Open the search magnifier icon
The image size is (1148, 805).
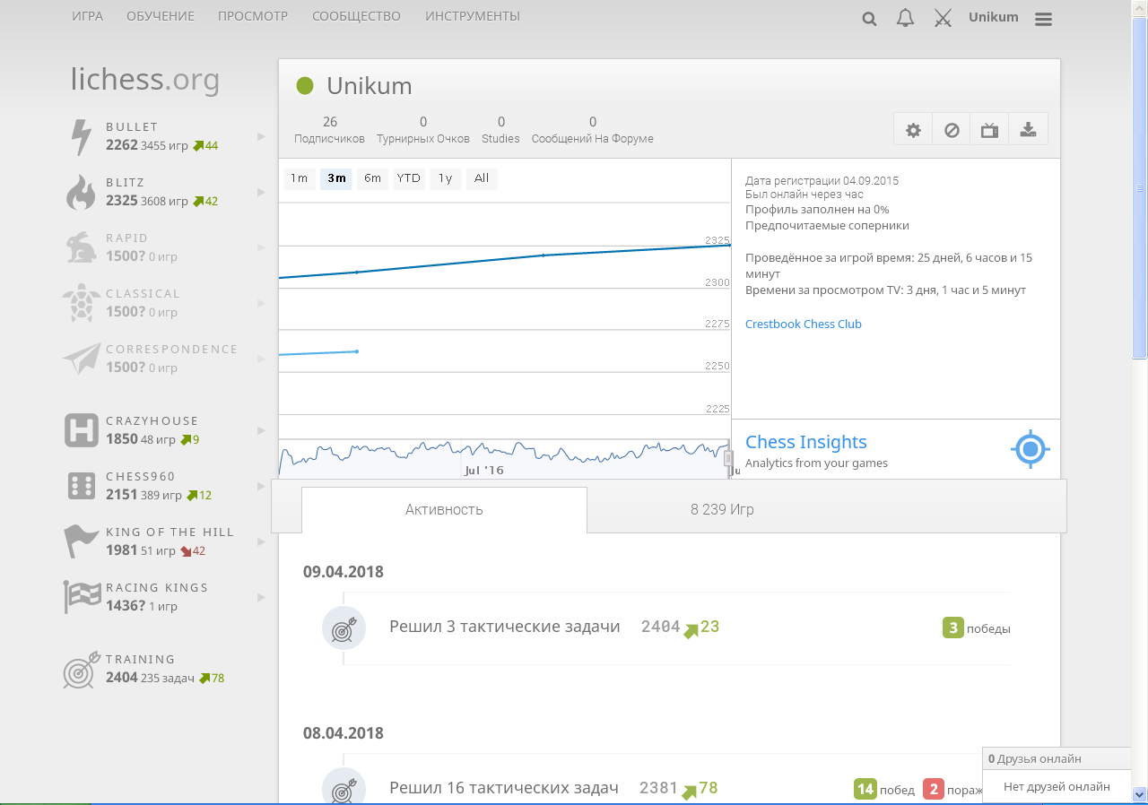click(869, 18)
